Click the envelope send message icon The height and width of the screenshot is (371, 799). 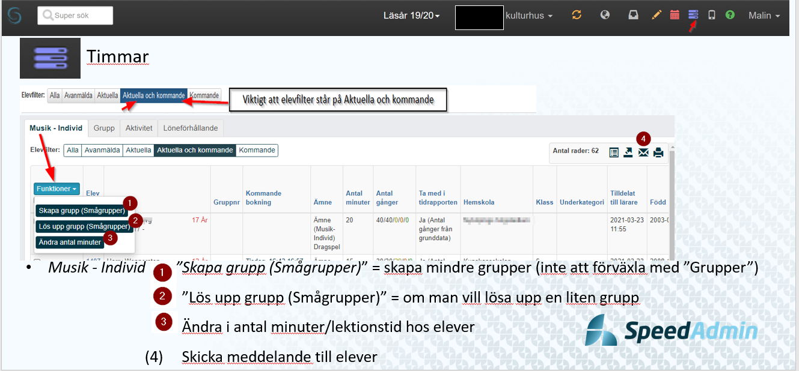coord(643,152)
